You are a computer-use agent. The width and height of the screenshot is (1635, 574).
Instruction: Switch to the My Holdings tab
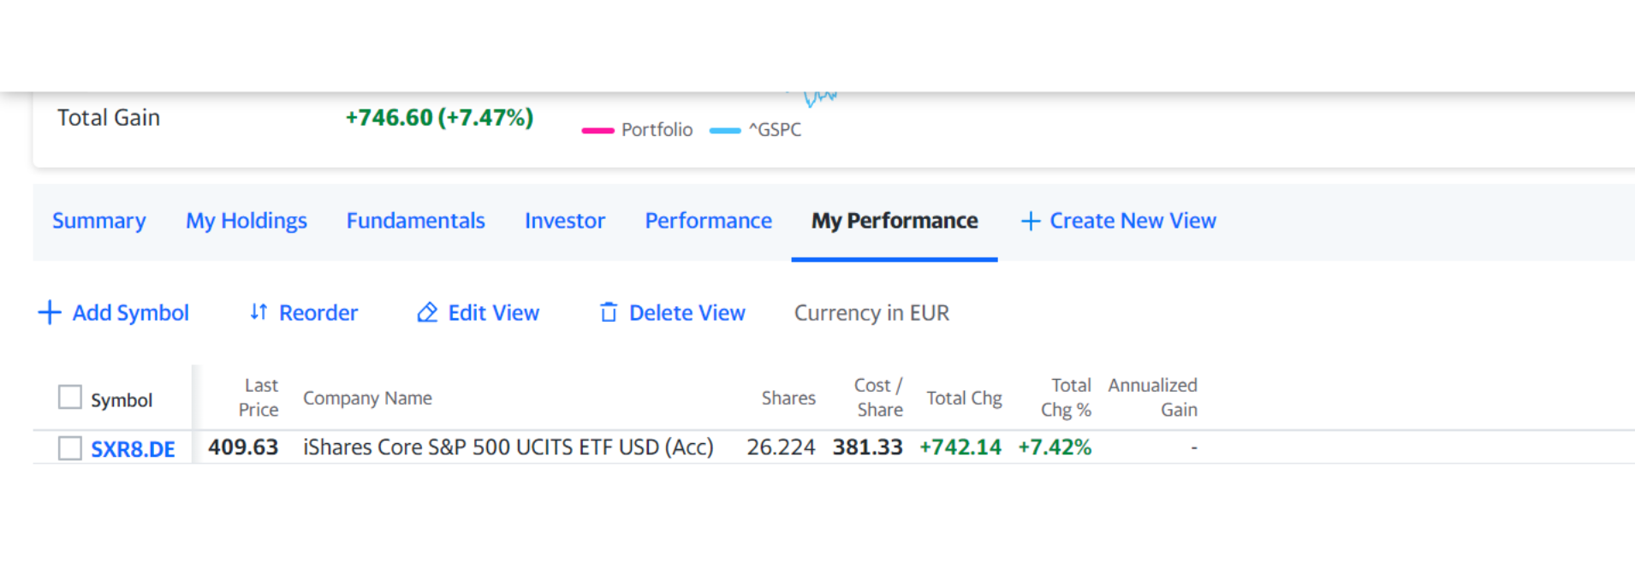pyautogui.click(x=247, y=221)
